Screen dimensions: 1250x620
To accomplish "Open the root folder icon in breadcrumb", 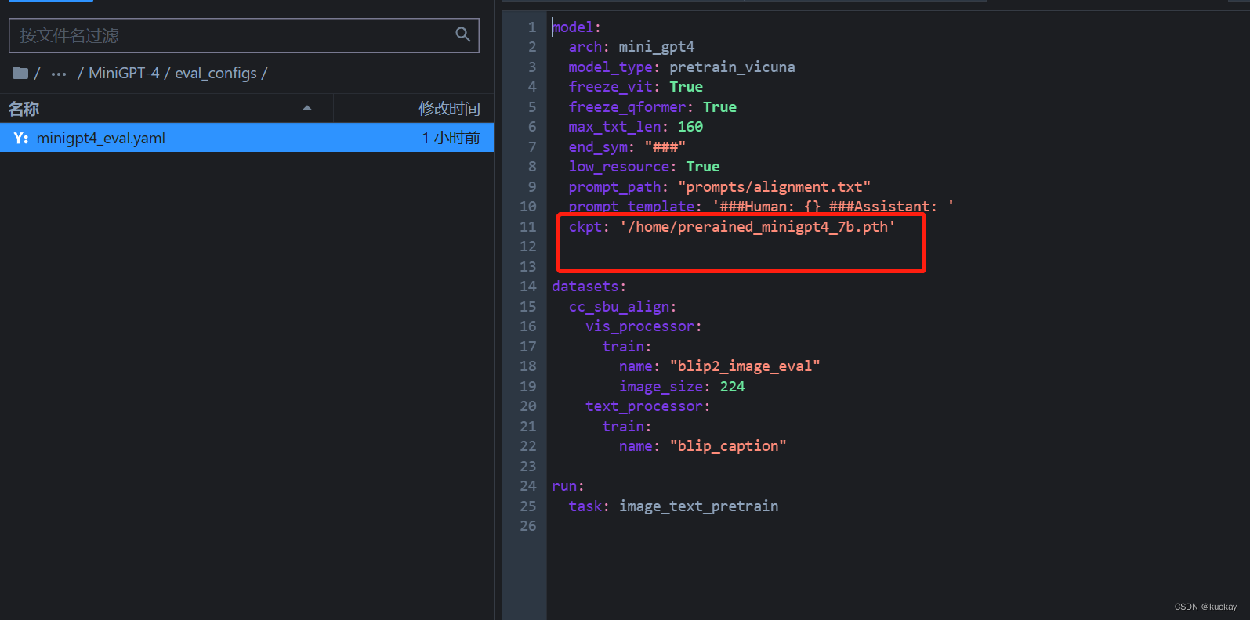I will coord(20,73).
